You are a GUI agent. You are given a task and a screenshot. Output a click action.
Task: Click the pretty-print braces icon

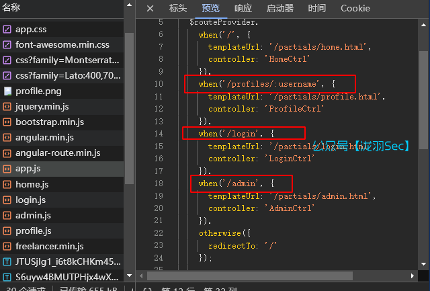coord(147,288)
